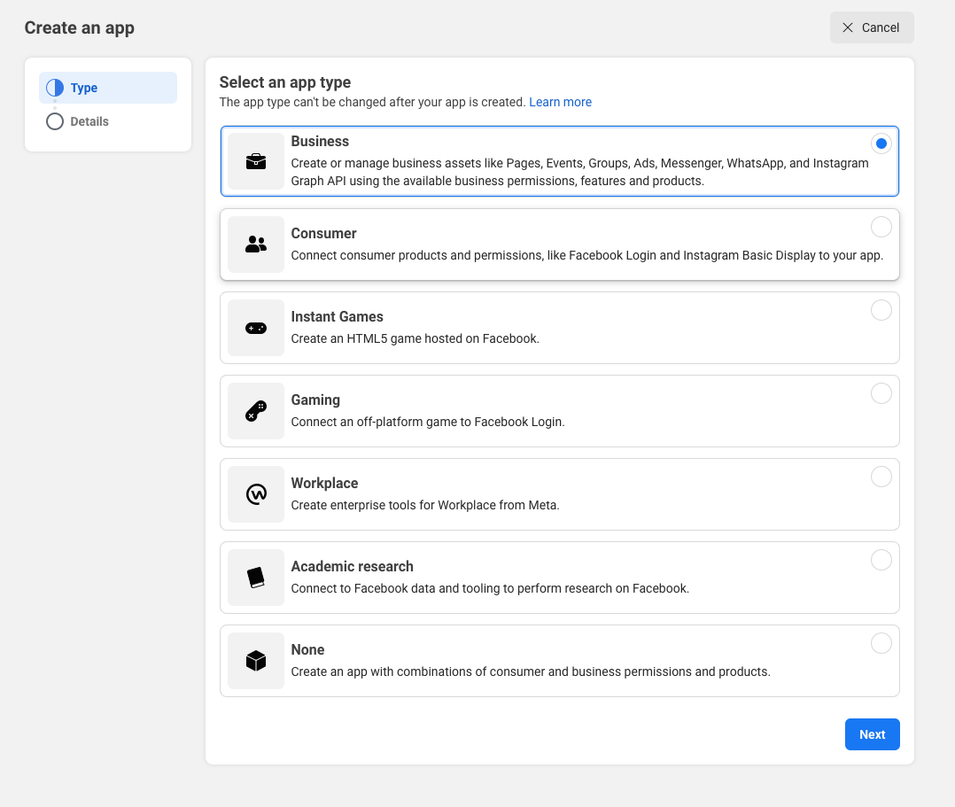Click the half-filled Type step icon
The image size is (955, 807).
[x=55, y=88]
